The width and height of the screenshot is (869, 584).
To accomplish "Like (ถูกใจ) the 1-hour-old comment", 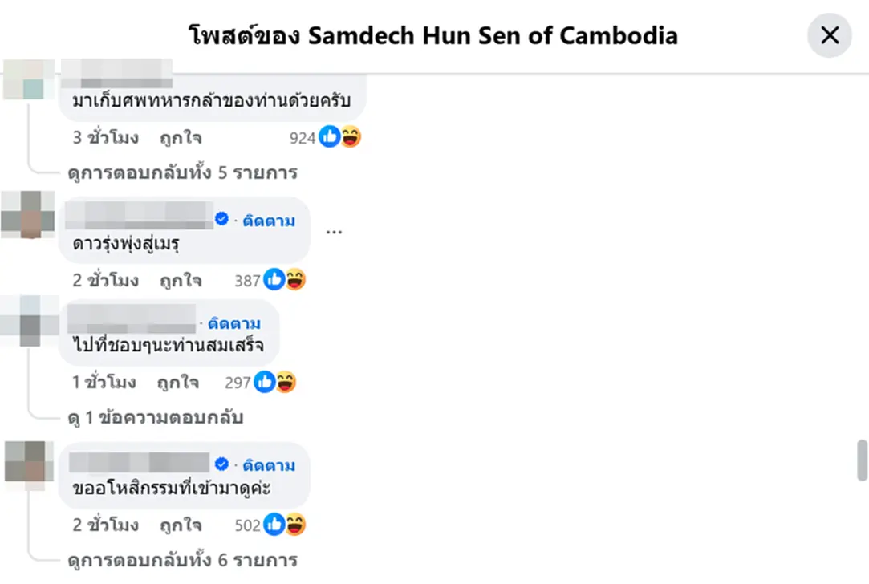I will [177, 383].
